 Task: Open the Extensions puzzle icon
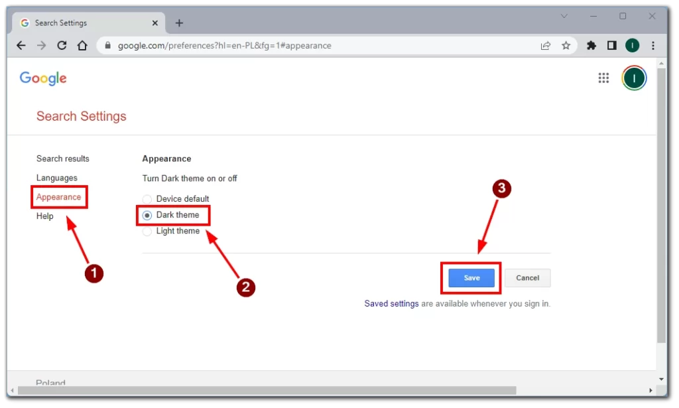click(x=591, y=46)
